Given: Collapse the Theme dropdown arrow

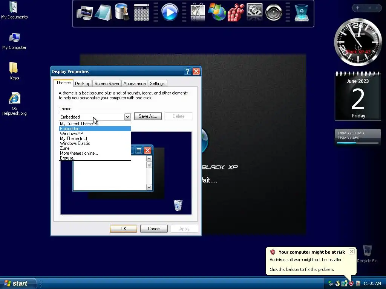Looking at the screenshot, I should click(127, 117).
